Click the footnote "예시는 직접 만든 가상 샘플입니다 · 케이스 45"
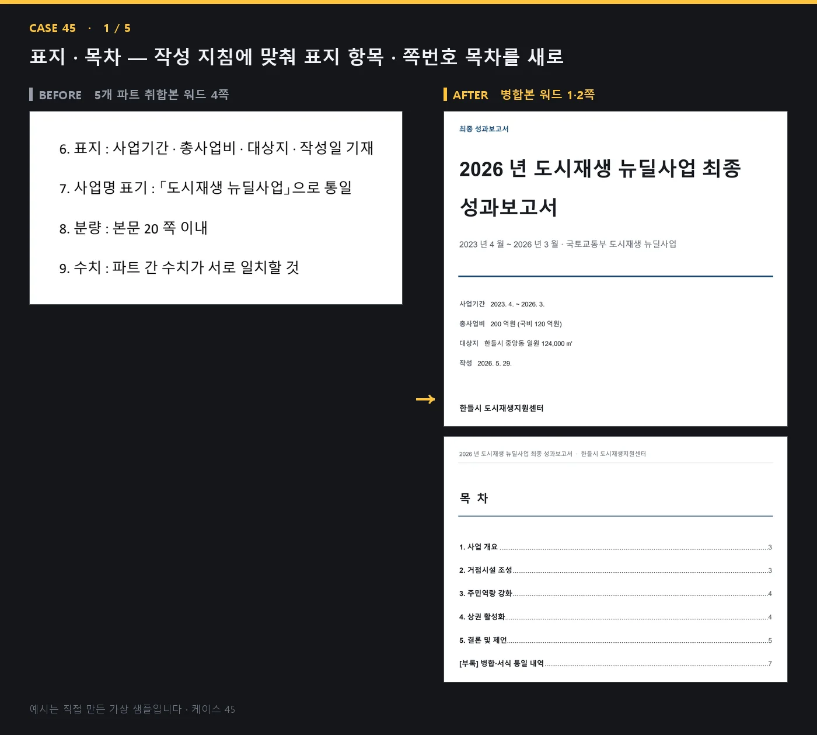Image resolution: width=817 pixels, height=735 pixels. tap(132, 709)
